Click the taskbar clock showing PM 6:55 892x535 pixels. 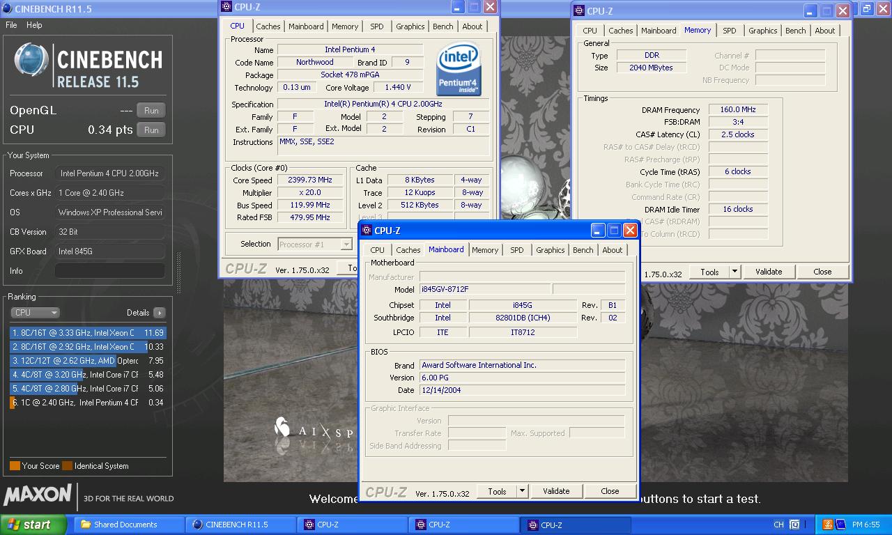[866, 525]
